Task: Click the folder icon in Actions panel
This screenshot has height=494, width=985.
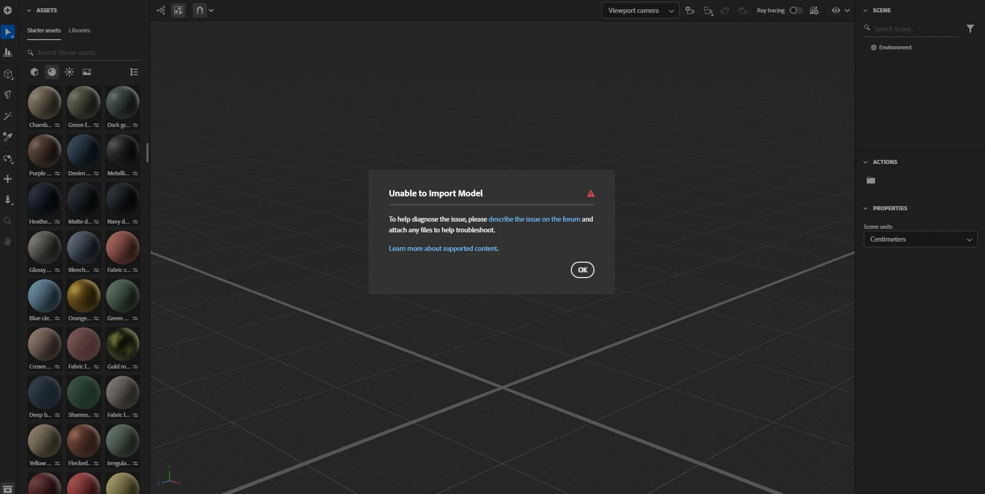Action: tap(870, 180)
